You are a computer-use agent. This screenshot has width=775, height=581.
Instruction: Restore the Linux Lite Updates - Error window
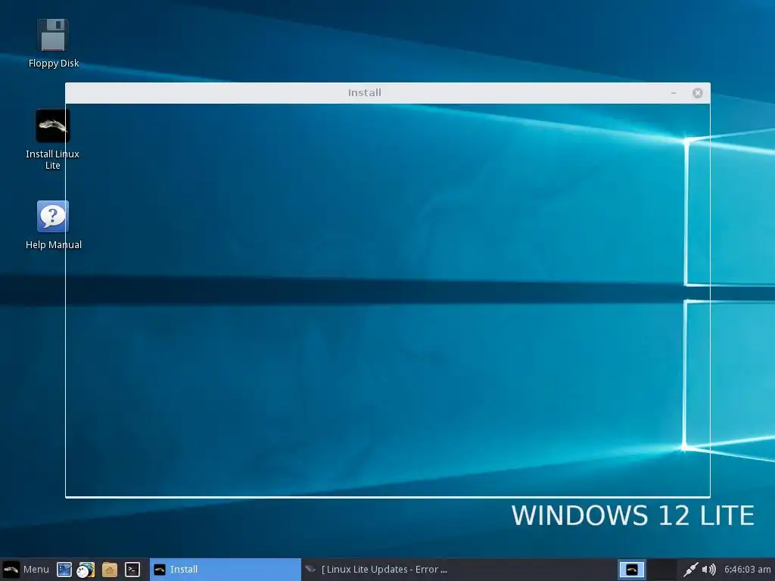375,570
